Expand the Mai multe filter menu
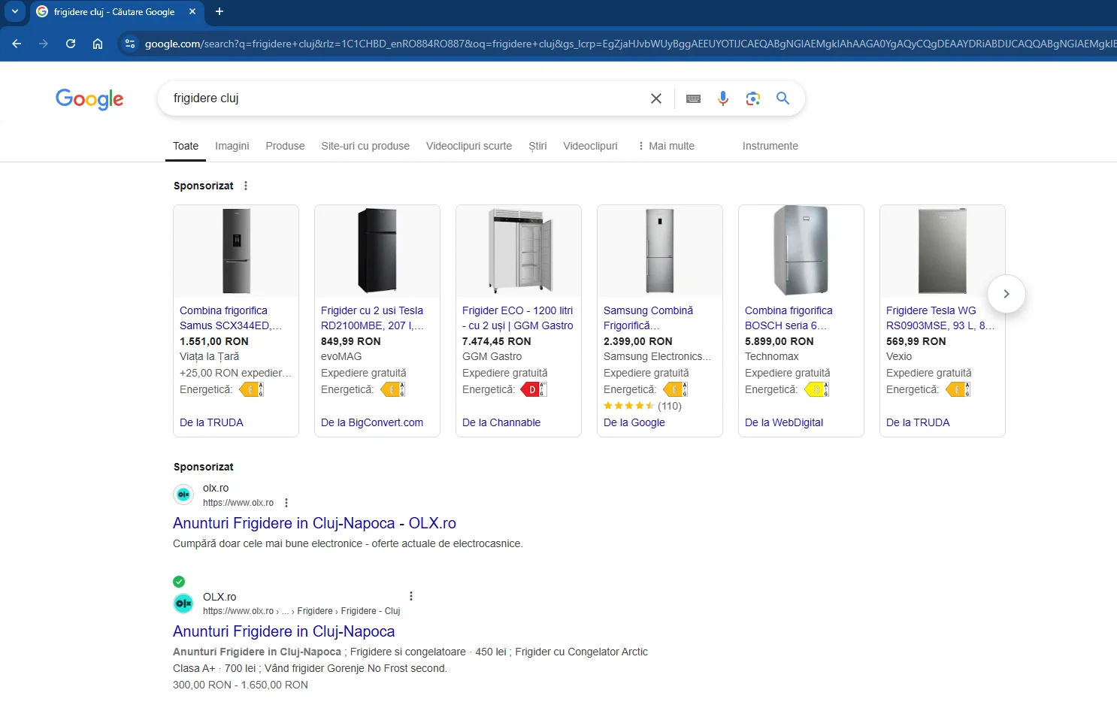The width and height of the screenshot is (1117, 711). pos(666,146)
